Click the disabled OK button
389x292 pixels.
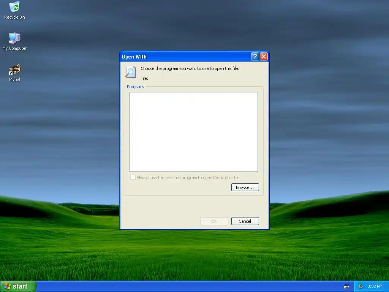point(214,221)
